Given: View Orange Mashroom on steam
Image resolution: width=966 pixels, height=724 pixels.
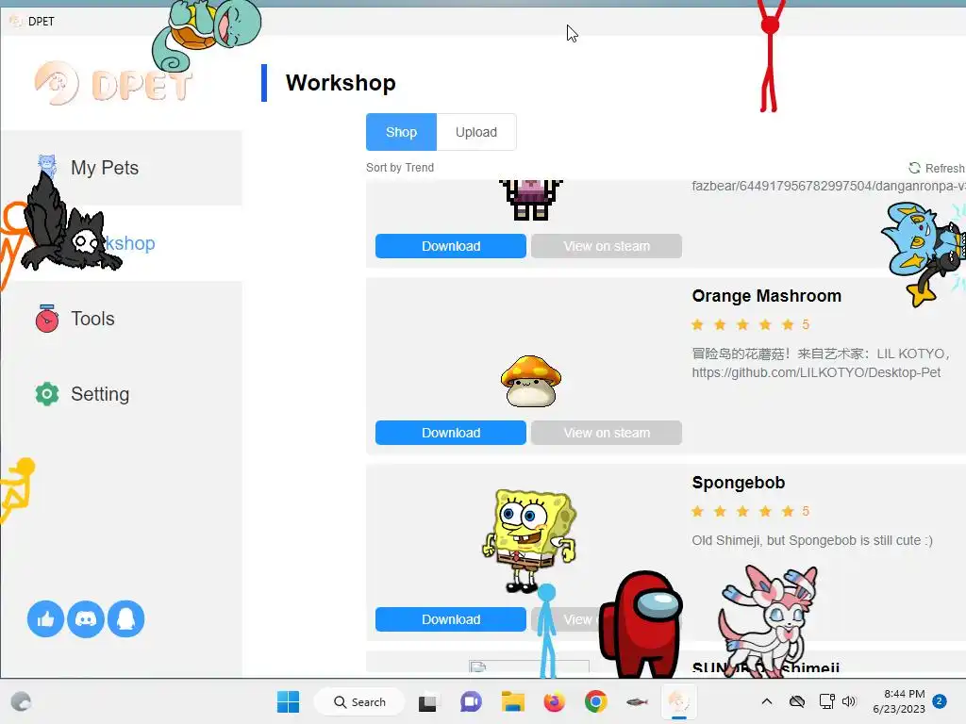Looking at the screenshot, I should click(607, 433).
